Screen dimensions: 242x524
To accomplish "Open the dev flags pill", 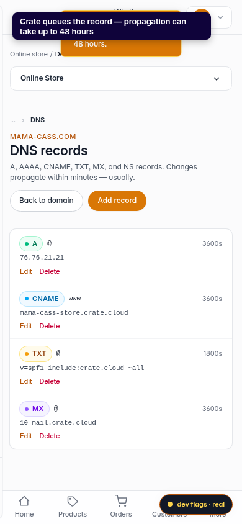I will 196,504.
